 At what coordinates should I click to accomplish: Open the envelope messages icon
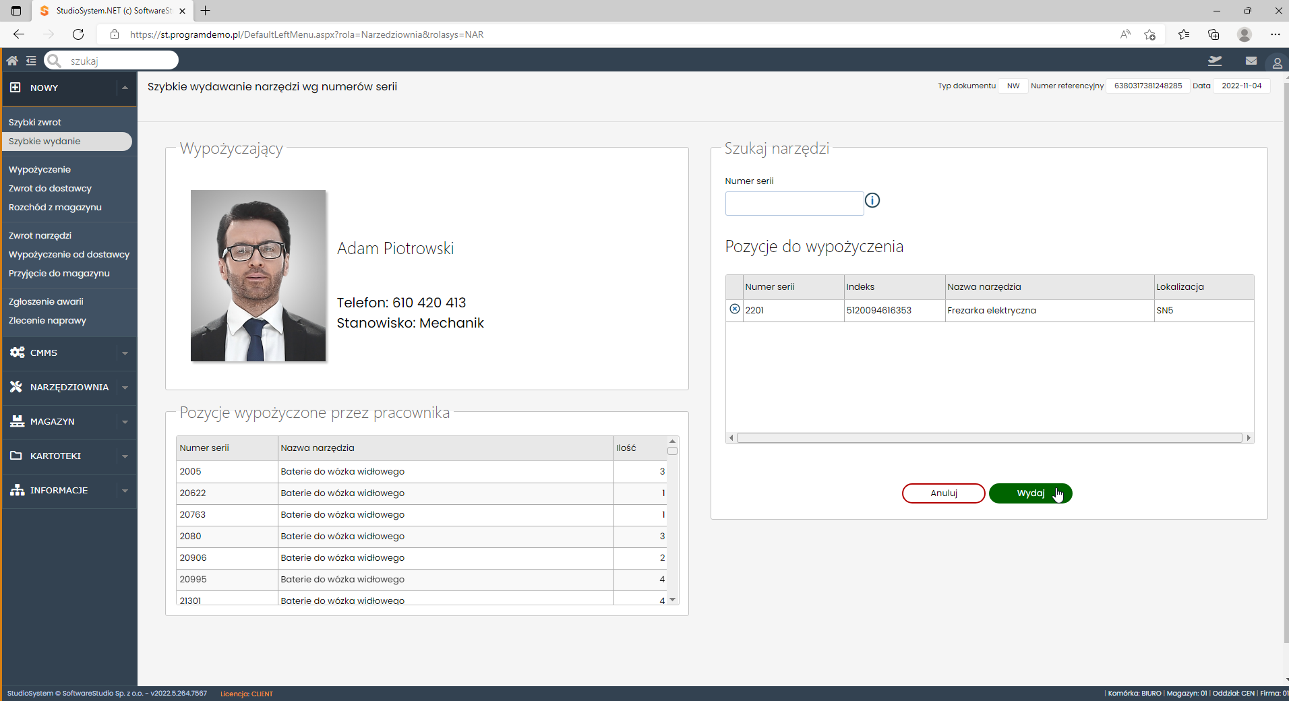pyautogui.click(x=1251, y=61)
